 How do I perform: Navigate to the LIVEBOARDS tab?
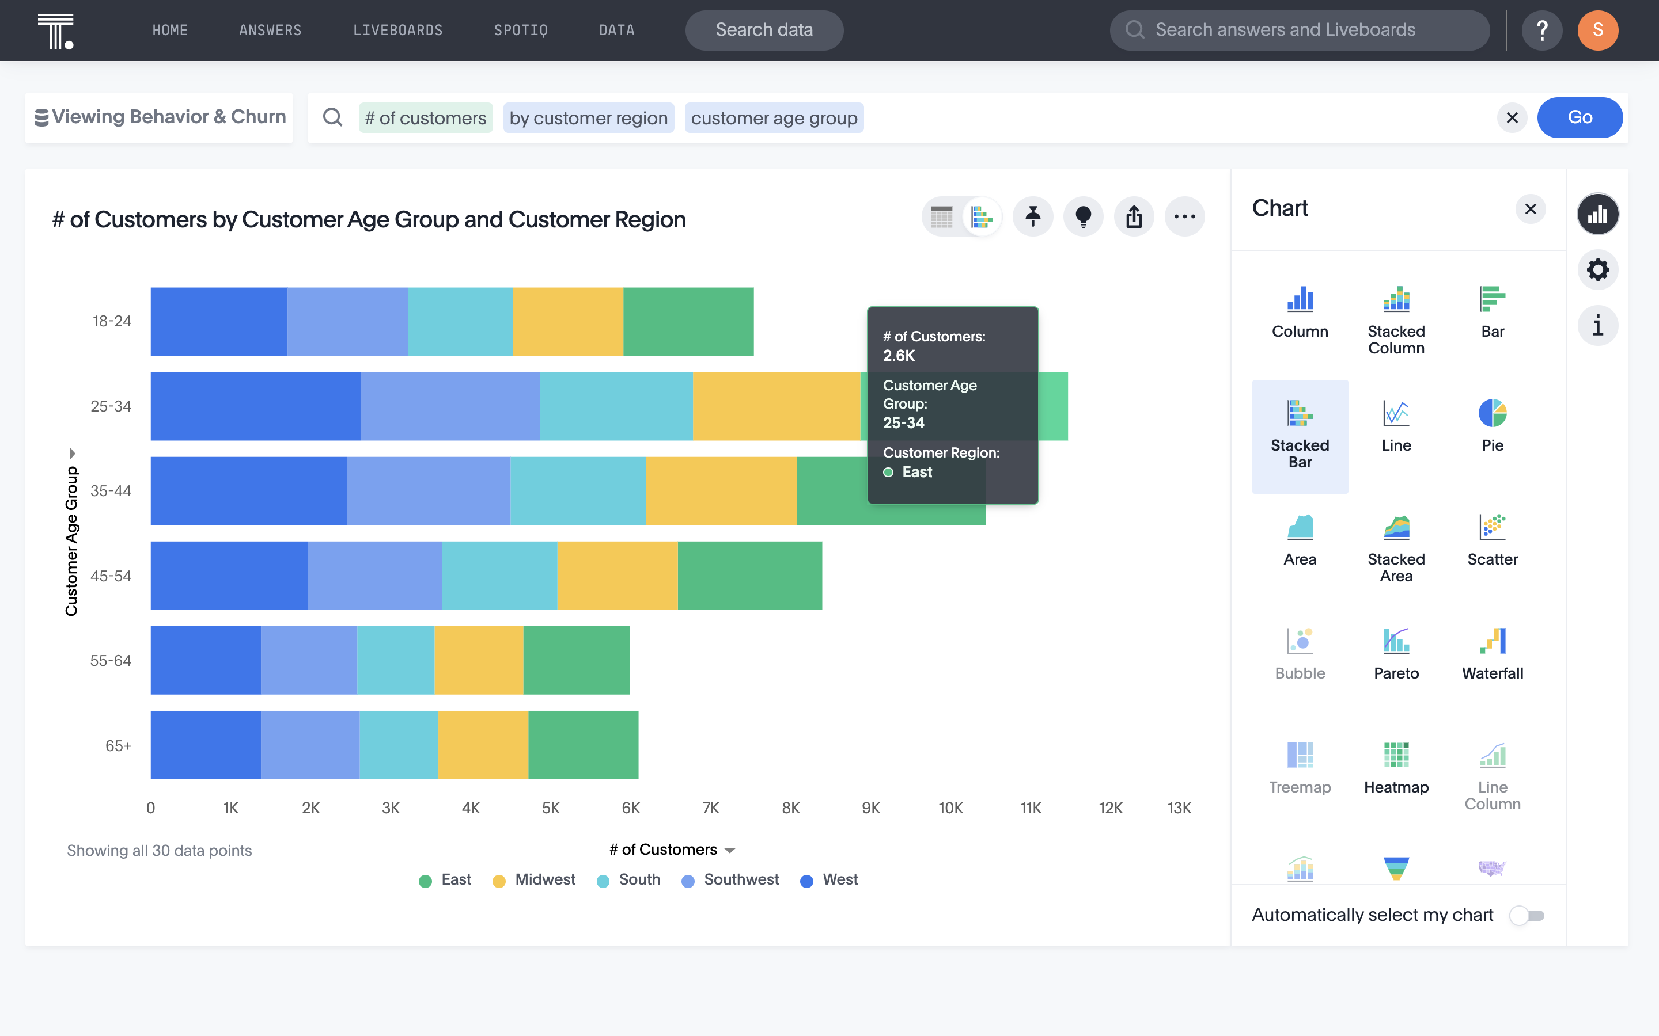tap(397, 30)
